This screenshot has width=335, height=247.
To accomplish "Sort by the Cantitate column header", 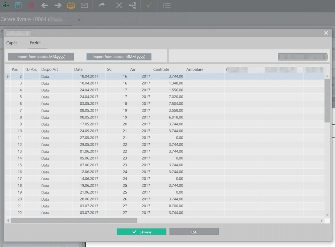I will pyautogui.click(x=169, y=69).
